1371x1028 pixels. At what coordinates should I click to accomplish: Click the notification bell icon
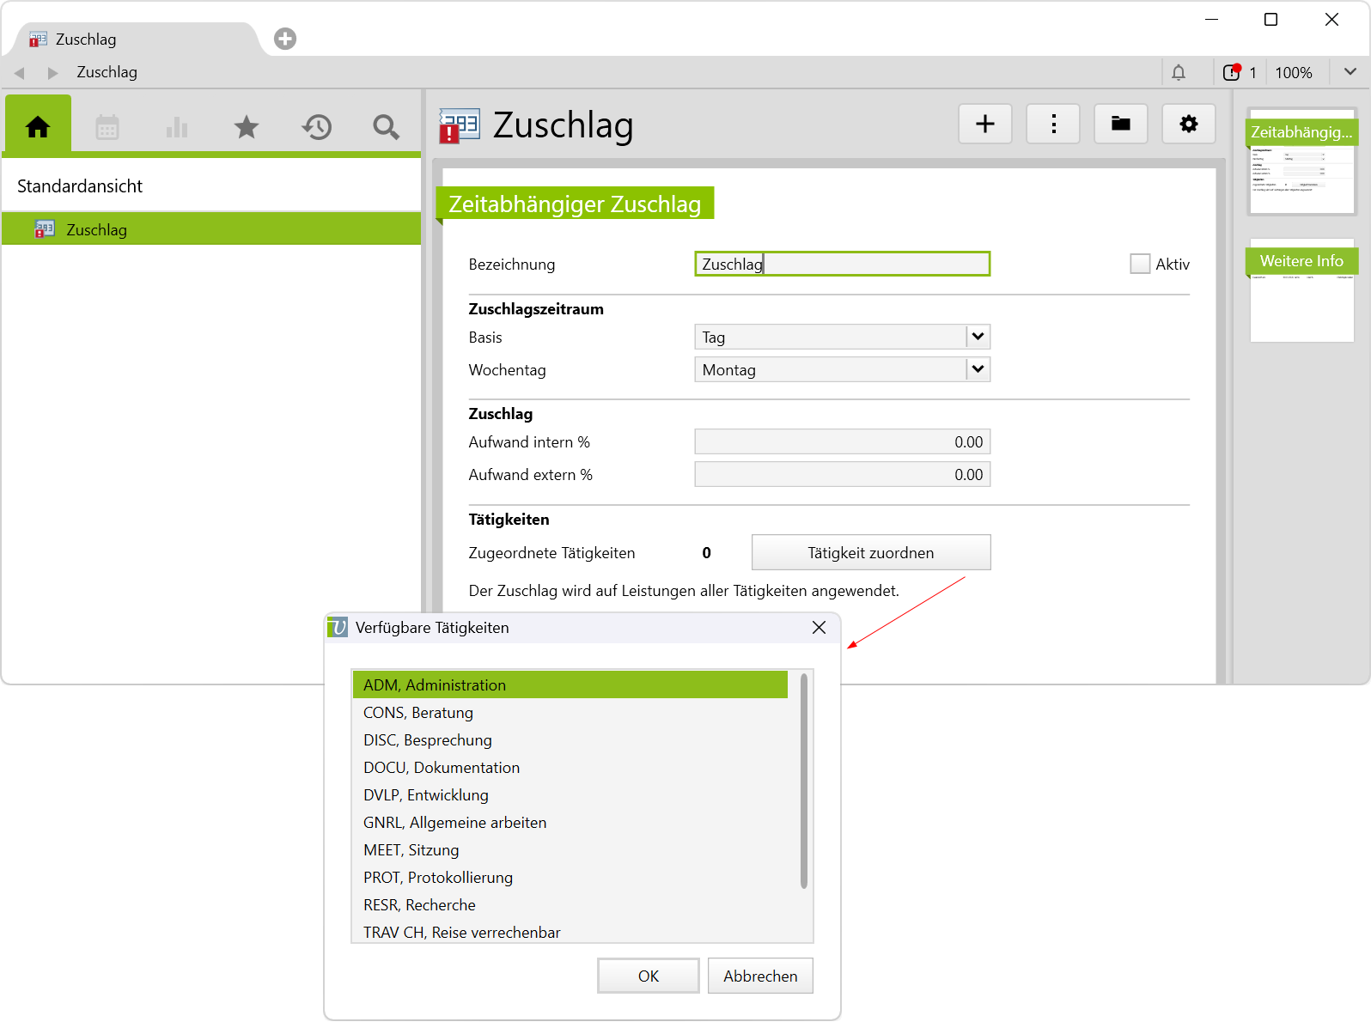tap(1179, 73)
